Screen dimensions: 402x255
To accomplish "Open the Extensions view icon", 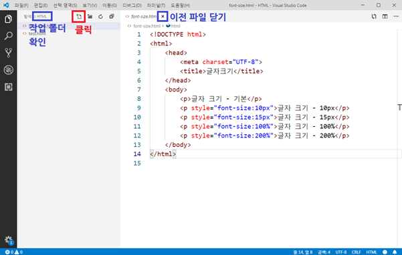I will (8, 87).
